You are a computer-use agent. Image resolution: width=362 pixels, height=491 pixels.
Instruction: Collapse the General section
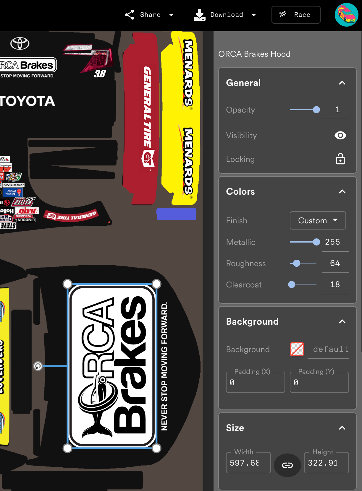tap(342, 83)
